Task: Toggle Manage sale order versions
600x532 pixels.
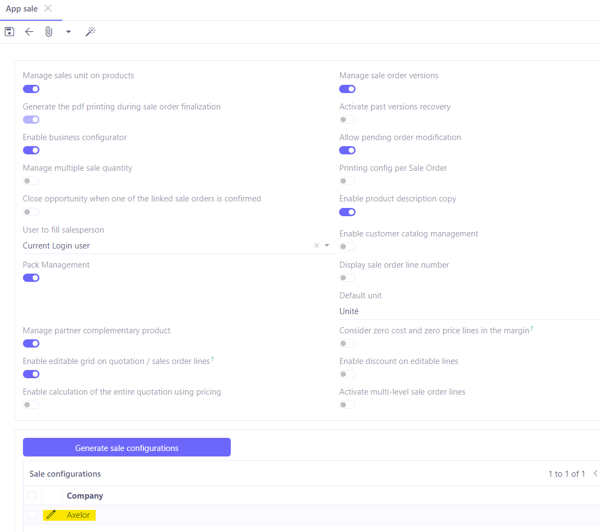Action: click(347, 89)
